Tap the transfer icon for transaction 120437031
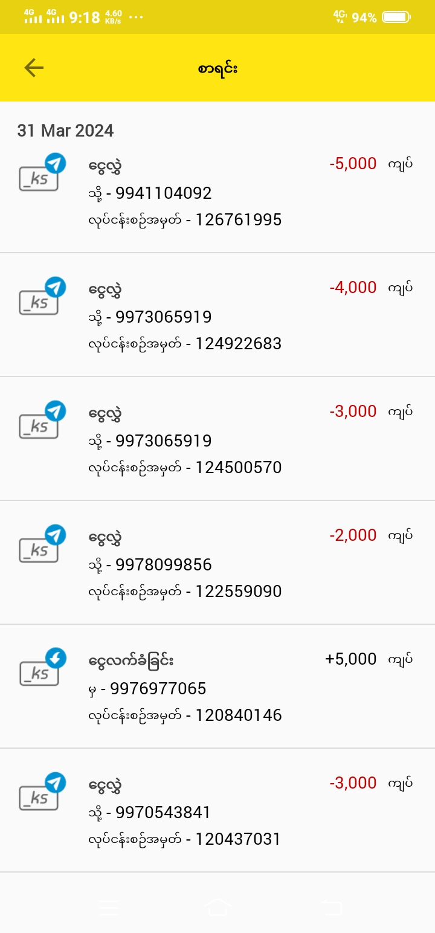This screenshot has height=933, width=435. coord(41,792)
